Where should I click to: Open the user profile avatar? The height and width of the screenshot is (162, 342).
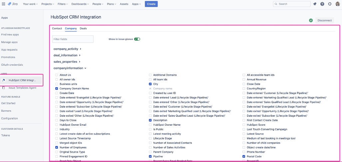[337, 4]
